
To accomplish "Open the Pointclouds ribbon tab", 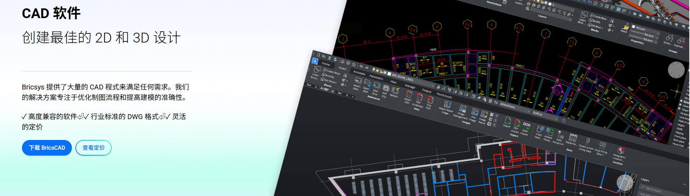I will tap(444, 95).
